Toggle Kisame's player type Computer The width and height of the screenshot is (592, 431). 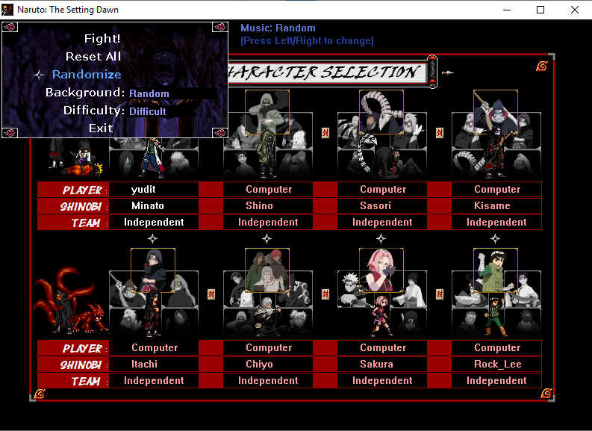click(x=496, y=189)
